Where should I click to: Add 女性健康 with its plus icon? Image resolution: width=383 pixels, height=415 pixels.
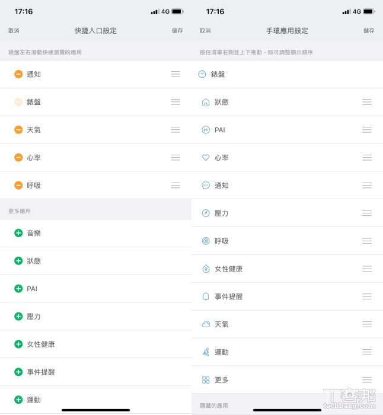click(18, 344)
